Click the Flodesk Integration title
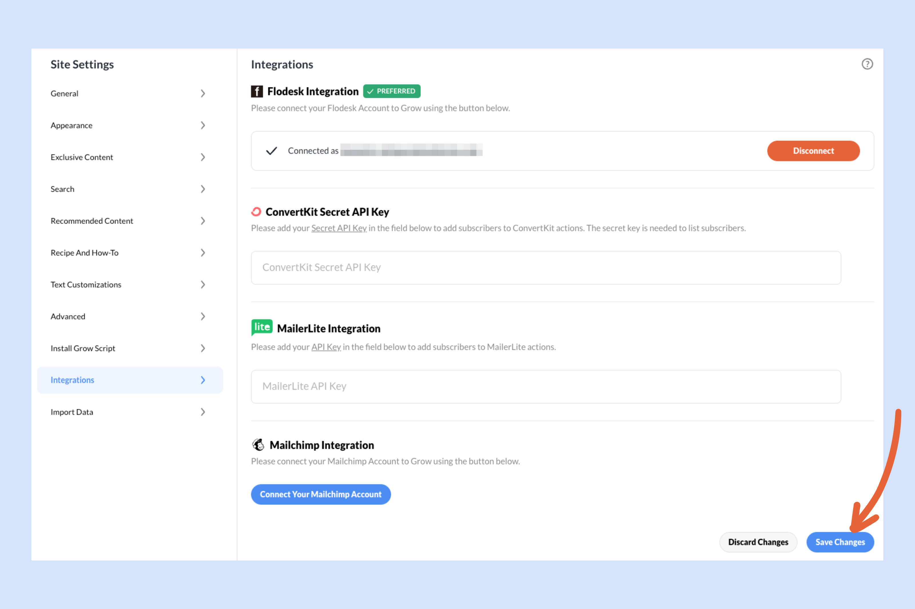 coord(313,91)
